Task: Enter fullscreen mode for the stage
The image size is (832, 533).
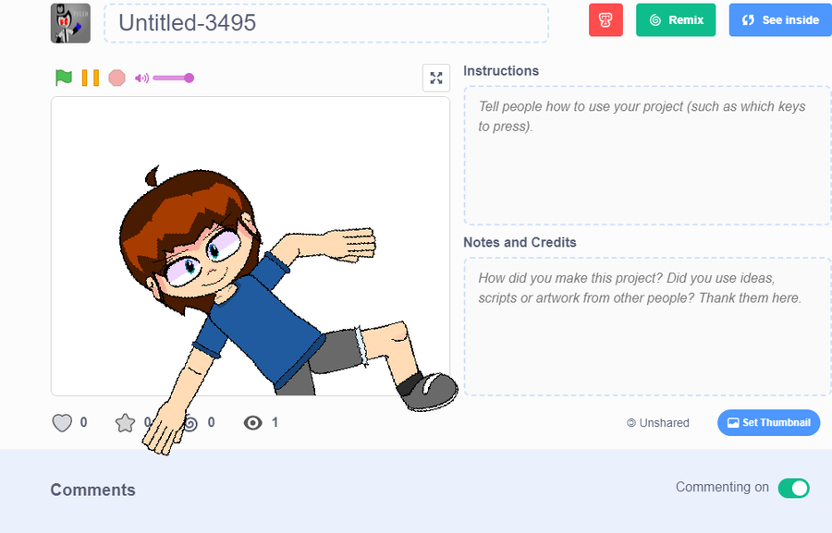Action: pyautogui.click(x=436, y=78)
